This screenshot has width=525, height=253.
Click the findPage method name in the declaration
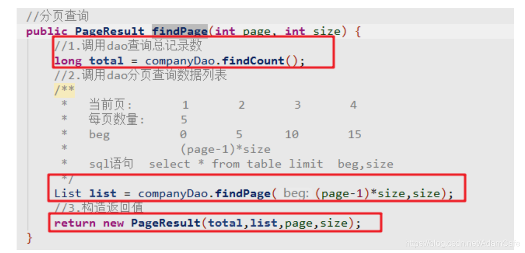(x=180, y=32)
